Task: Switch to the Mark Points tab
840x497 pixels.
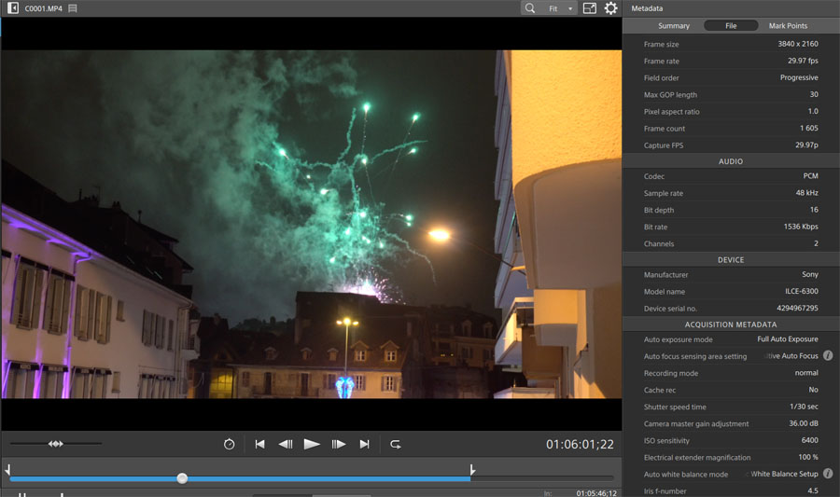Action: pyautogui.click(x=788, y=26)
